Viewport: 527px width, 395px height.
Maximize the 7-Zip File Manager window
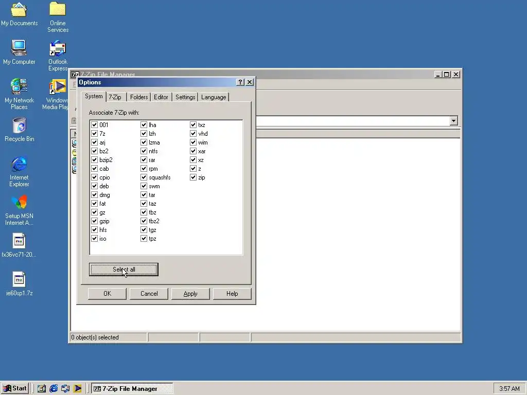[x=447, y=74]
